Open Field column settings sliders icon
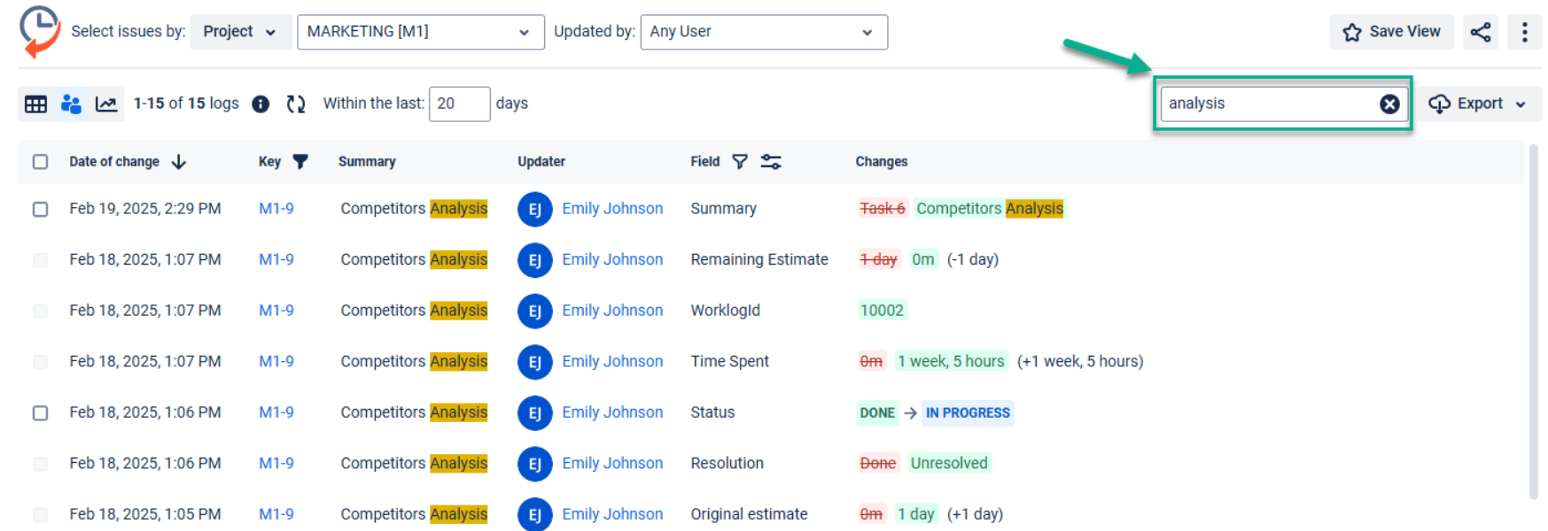 tap(771, 162)
